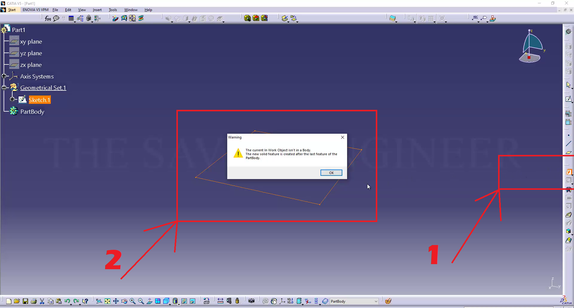
Task: Click the Save icon in bottom toolbar
Action: click(25, 301)
